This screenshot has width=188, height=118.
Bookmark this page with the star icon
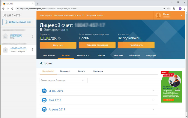[168, 9]
